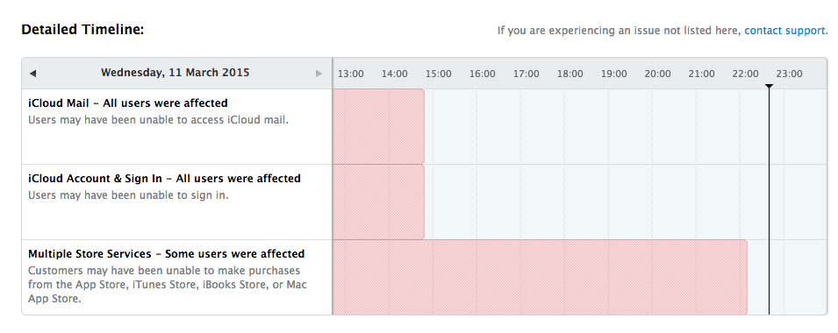Go to previous day arrow

pos(33,74)
